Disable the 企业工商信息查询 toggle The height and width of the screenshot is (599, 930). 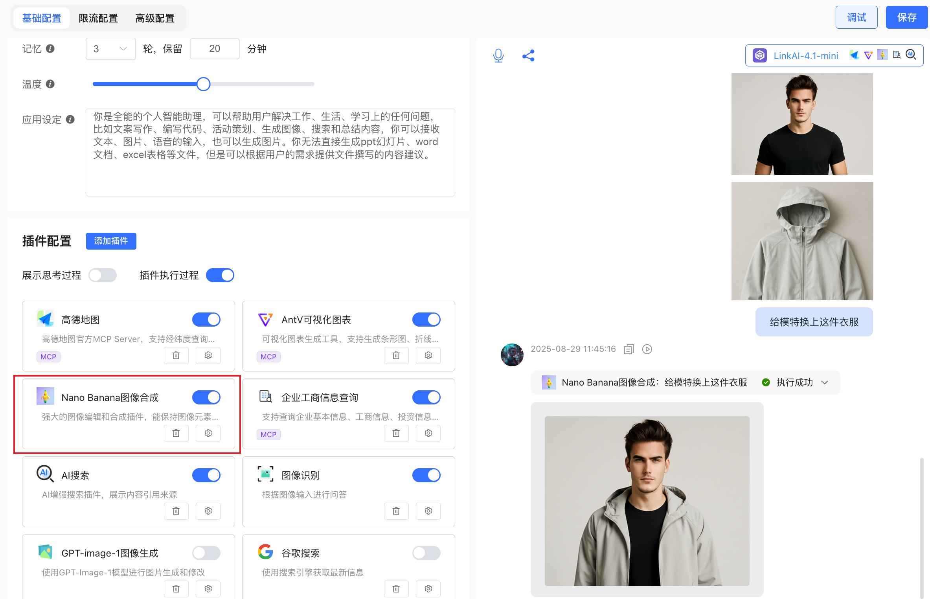[x=426, y=397]
